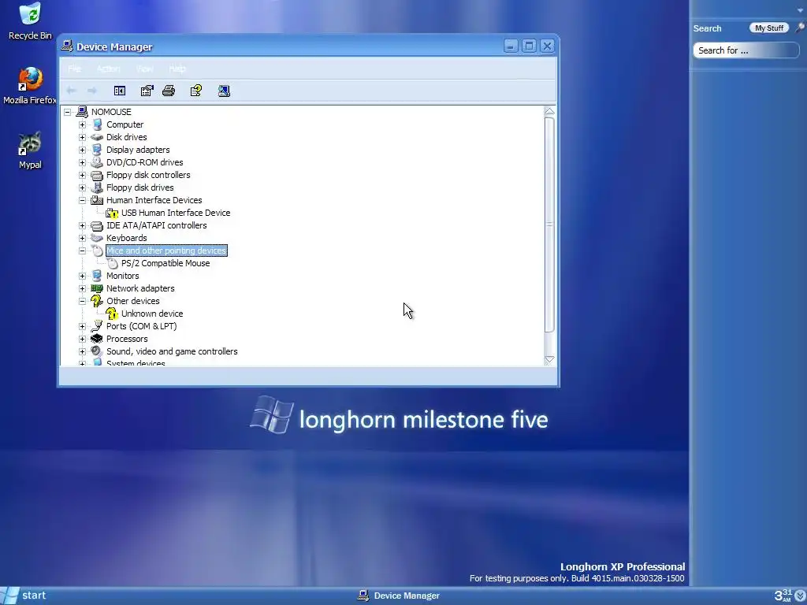This screenshot has height=605, width=807.
Task: Click the Print toolbar icon
Action: pos(169,91)
